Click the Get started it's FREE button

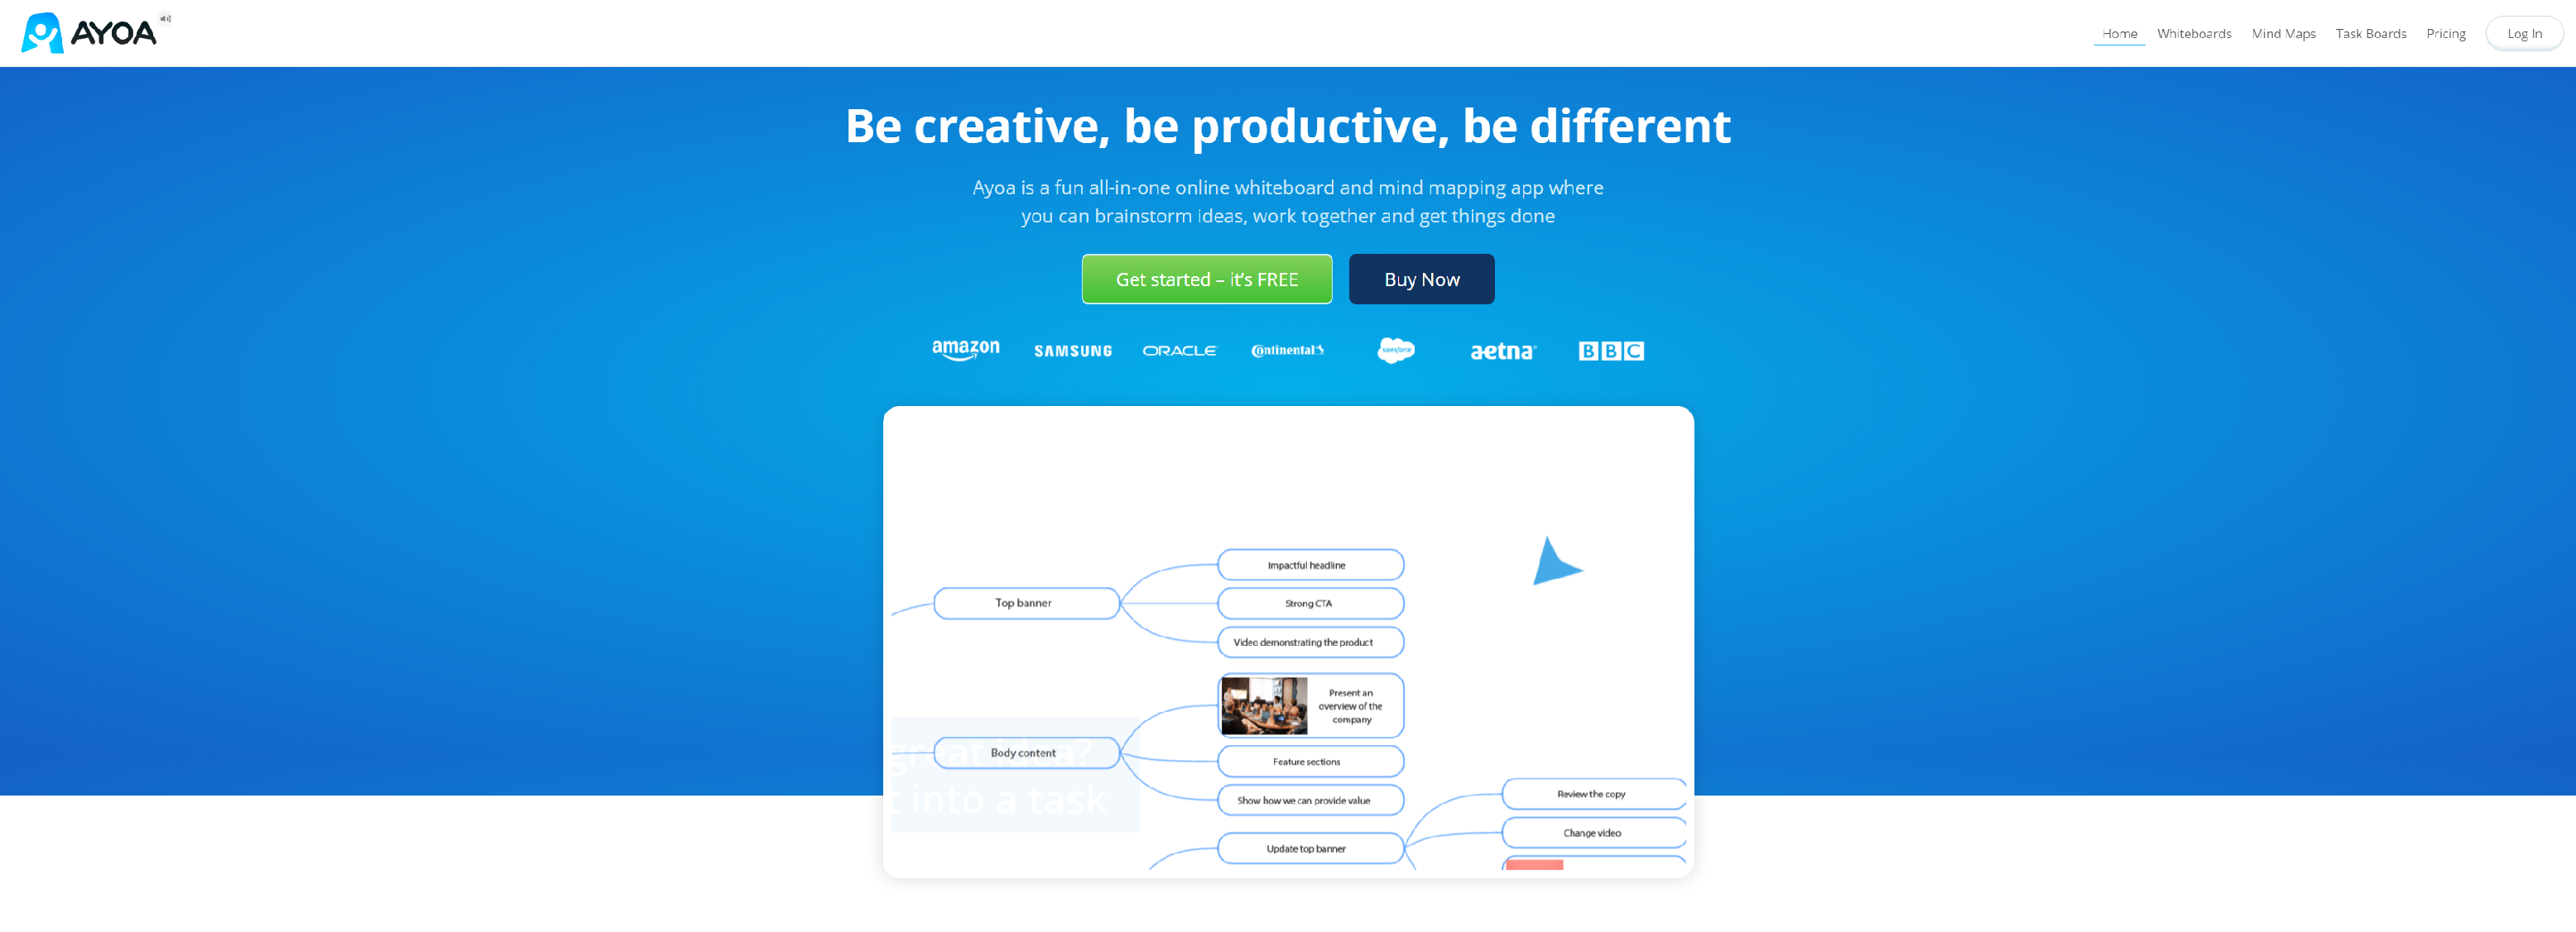pos(1206,279)
